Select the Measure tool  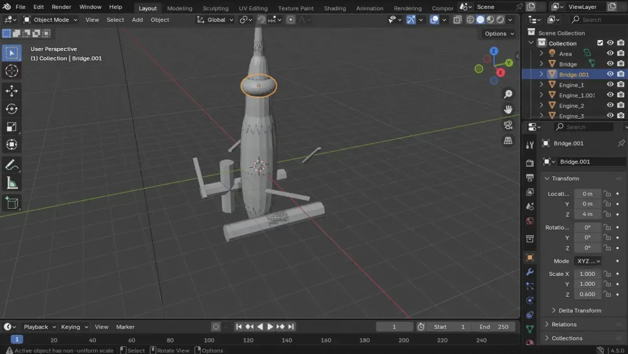pyautogui.click(x=11, y=183)
